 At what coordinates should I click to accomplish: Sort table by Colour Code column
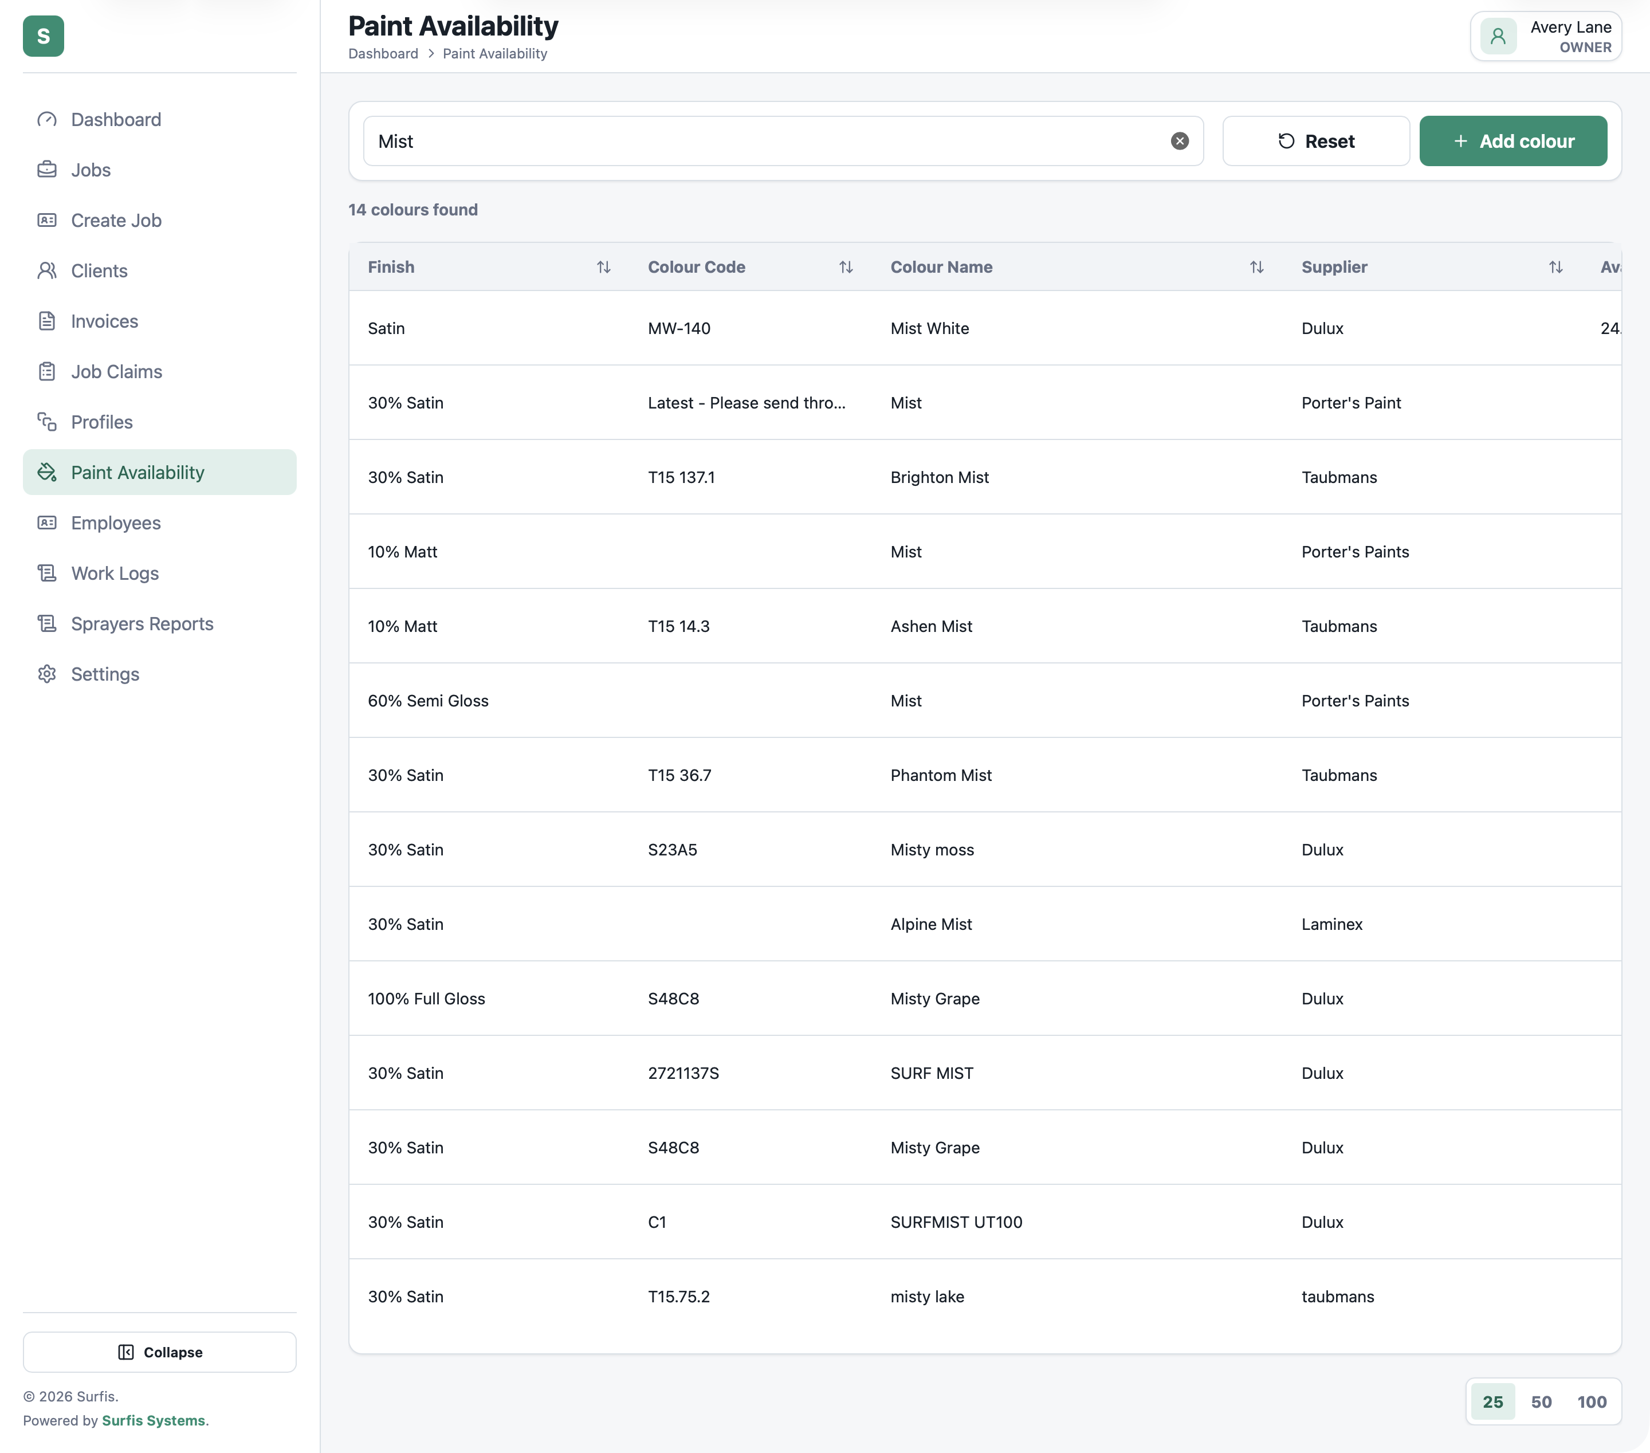[845, 267]
